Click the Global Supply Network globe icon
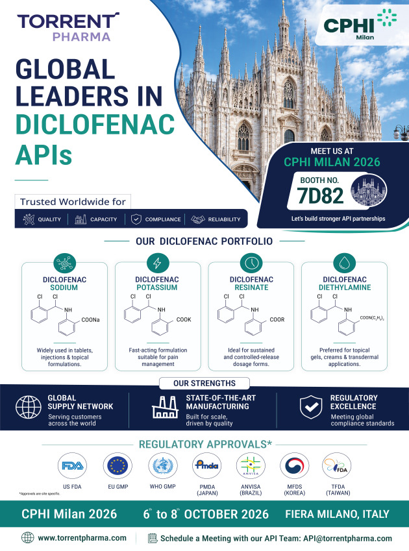409x551 pixels. [29, 408]
